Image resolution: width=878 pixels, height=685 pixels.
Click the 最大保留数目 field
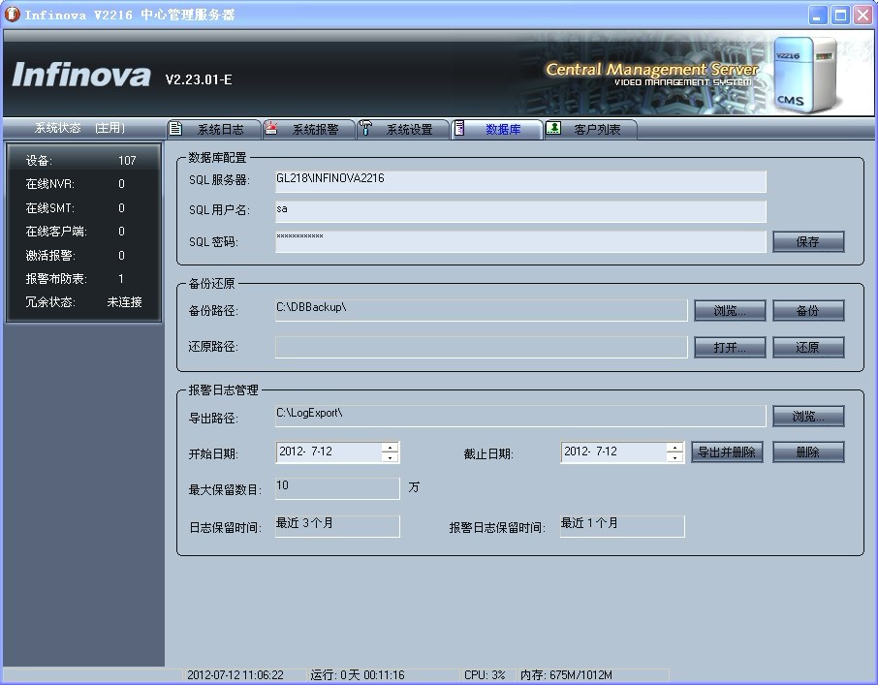tap(337, 488)
